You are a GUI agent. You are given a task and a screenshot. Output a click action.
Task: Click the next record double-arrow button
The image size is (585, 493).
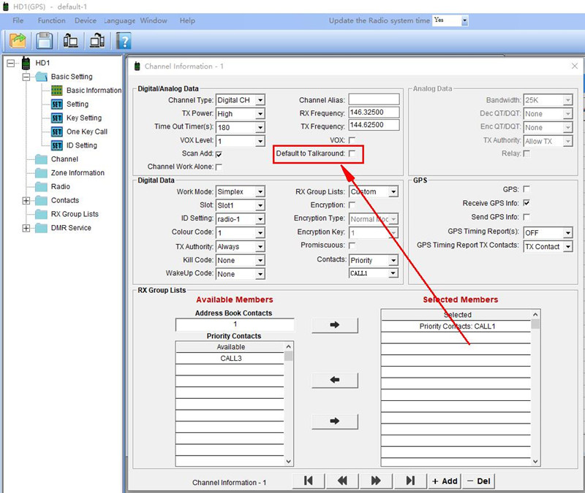(376, 481)
